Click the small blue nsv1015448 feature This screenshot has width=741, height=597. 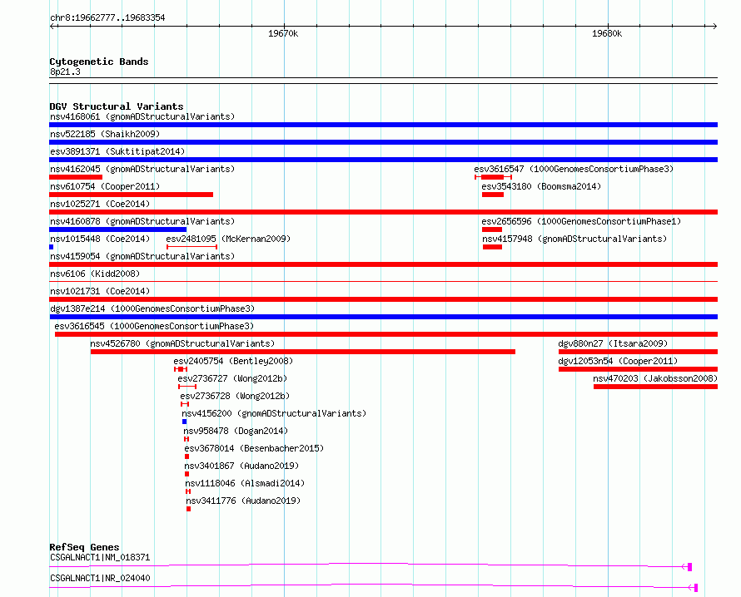(51, 247)
